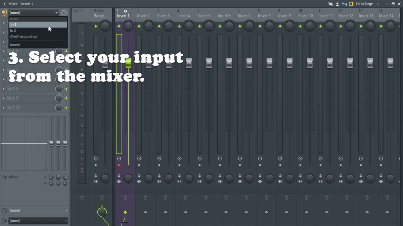
Task: Toggle Master swap left-right channels icon
Action: [96, 181]
